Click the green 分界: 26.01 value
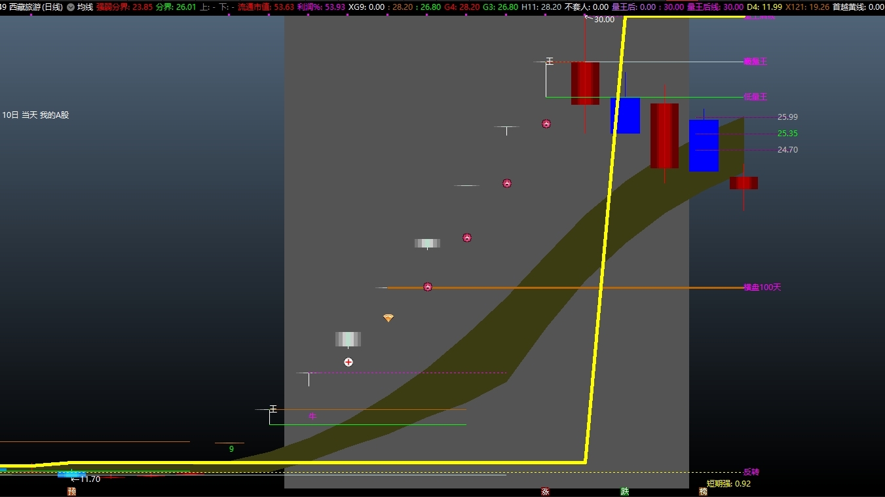Image resolution: width=885 pixels, height=497 pixels. click(x=176, y=7)
